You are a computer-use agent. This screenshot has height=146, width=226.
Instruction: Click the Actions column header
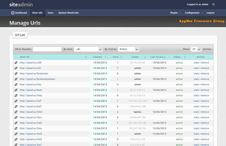pyautogui.click(x=200, y=57)
